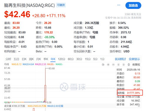Image resolution: width=147 pixels, height=111 pixels.
Task: Click the MA5:8.72 moving average label
Action: pos(16,64)
